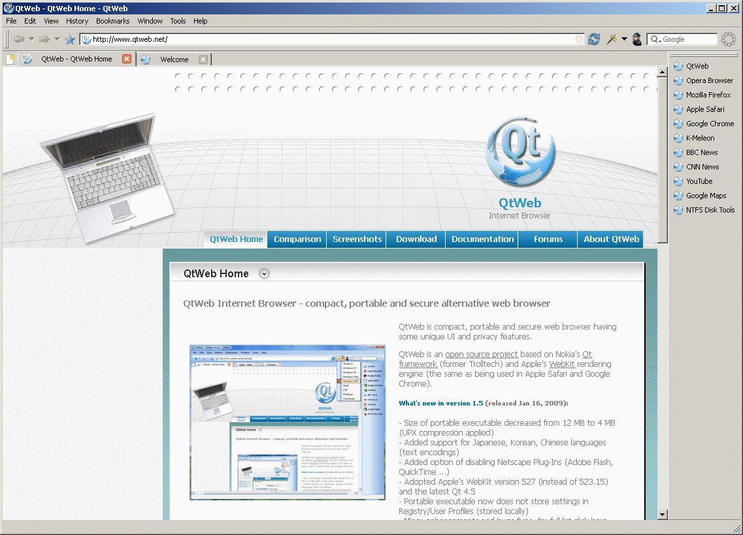Go forward with the Forward arrow
This screenshot has height=535, width=743.
[44, 39]
